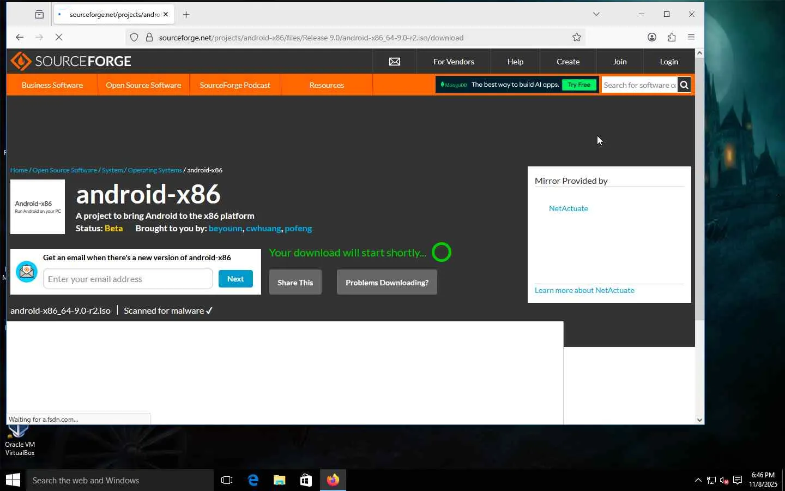This screenshot has height=491, width=785.
Task: Open Microsoft Store from taskbar
Action: click(x=306, y=480)
